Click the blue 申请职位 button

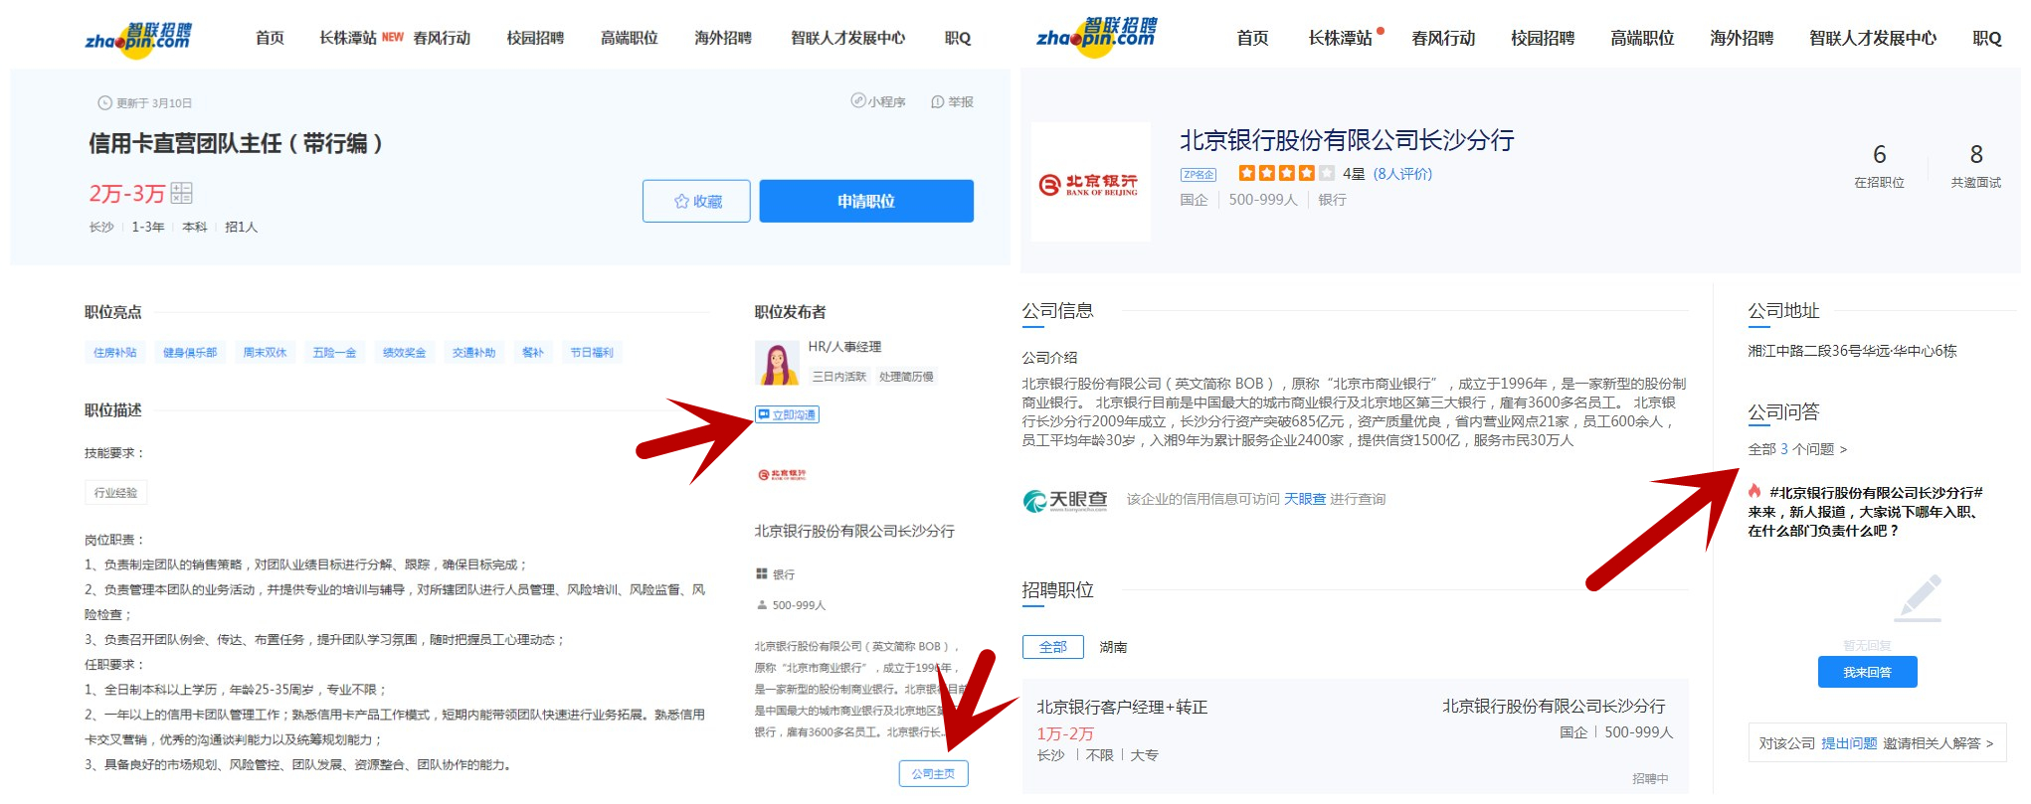[866, 201]
